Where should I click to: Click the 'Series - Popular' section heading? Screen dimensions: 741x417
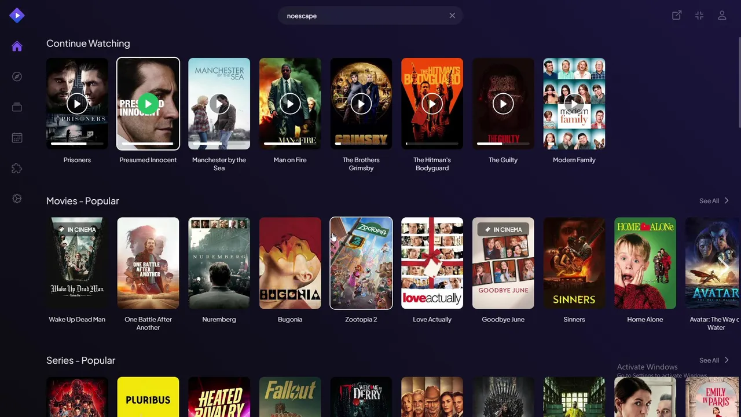(81, 360)
